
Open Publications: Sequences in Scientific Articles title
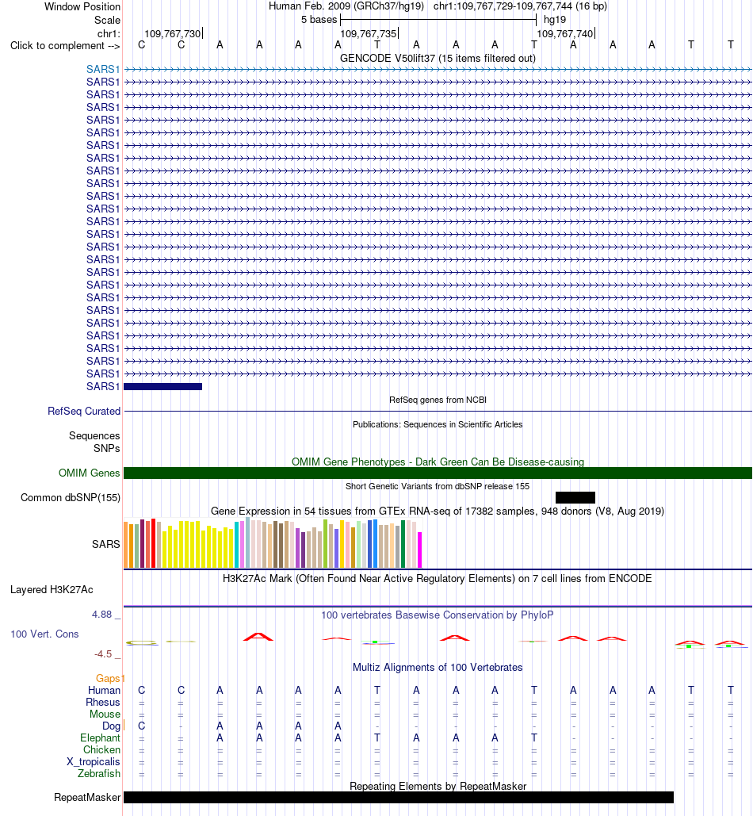(x=438, y=424)
